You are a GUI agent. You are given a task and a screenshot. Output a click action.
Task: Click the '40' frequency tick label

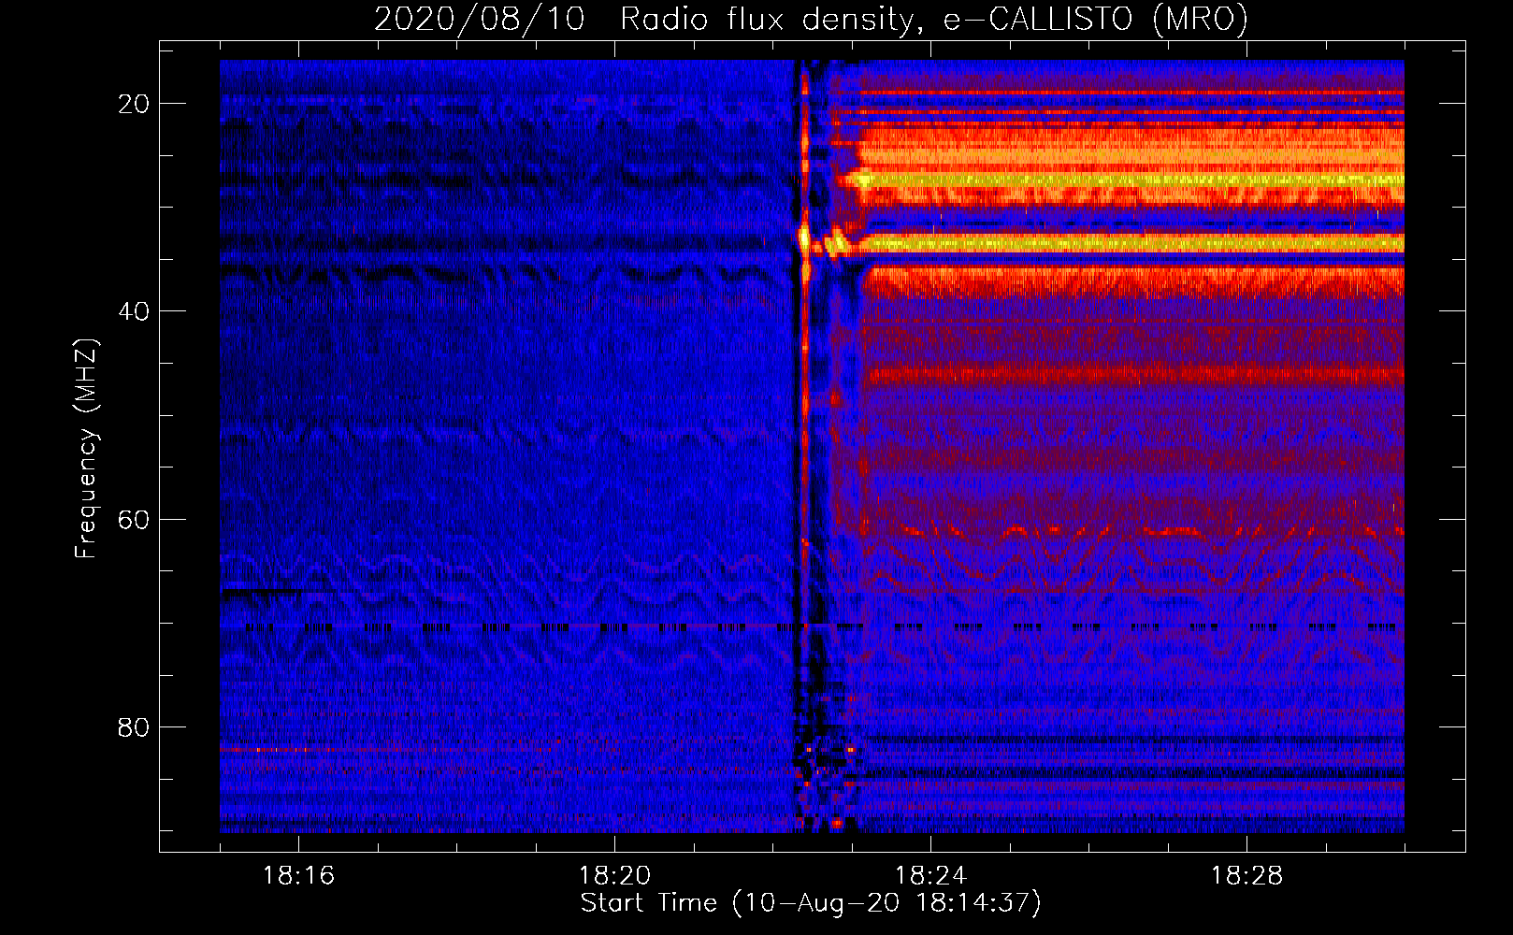134,311
